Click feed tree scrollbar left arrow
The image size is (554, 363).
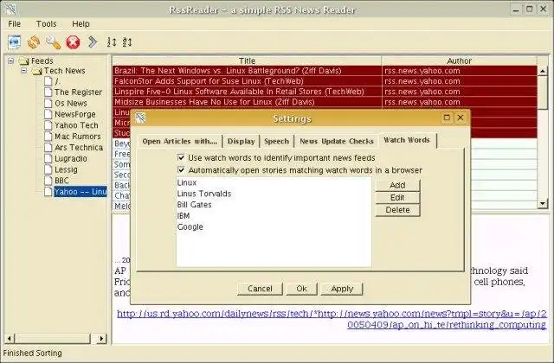pyautogui.click(x=10, y=339)
